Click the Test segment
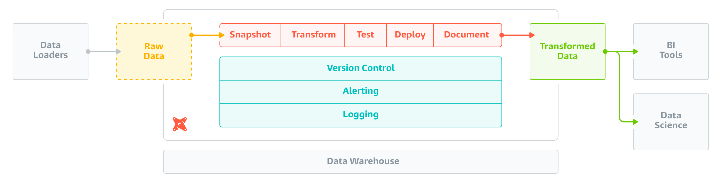Image resolution: width=728 pixels, height=181 pixels. [365, 35]
